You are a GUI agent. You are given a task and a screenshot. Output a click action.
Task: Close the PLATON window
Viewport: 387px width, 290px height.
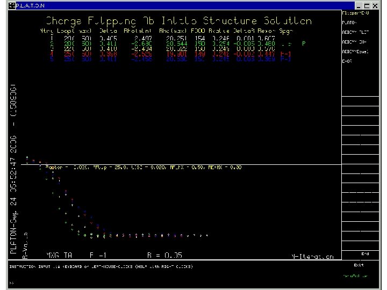[375, 6]
